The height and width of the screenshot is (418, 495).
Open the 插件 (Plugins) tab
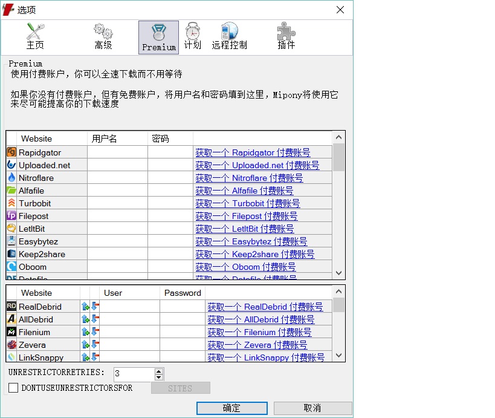(286, 38)
